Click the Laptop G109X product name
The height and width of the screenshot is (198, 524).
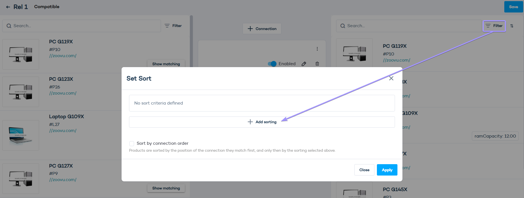(x=67, y=116)
